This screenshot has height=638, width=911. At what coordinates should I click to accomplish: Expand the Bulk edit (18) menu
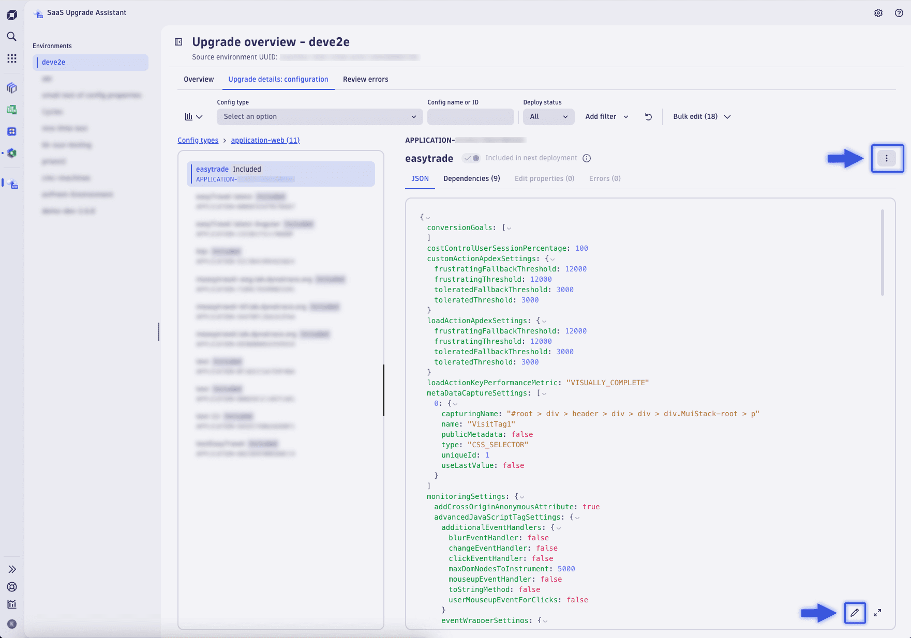(701, 117)
